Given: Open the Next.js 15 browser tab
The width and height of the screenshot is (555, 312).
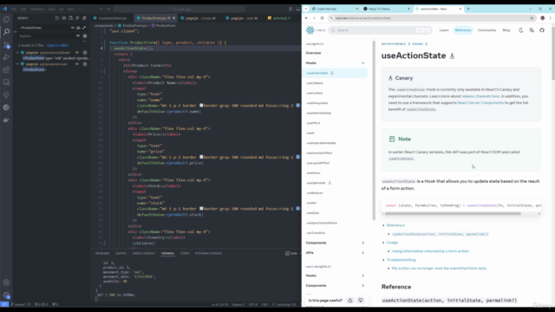Looking at the screenshot, I should (386, 9).
